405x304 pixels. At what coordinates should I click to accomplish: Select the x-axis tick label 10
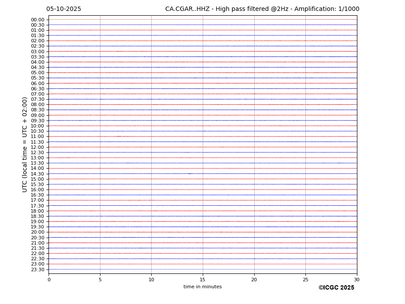(151, 280)
